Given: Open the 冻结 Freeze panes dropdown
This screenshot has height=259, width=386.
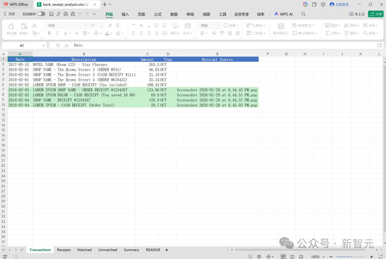Looking at the screenshot, I should click(371, 25).
